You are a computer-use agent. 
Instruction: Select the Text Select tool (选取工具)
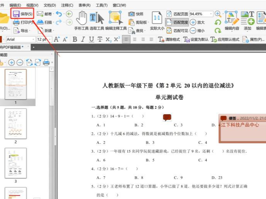[x=97, y=20]
